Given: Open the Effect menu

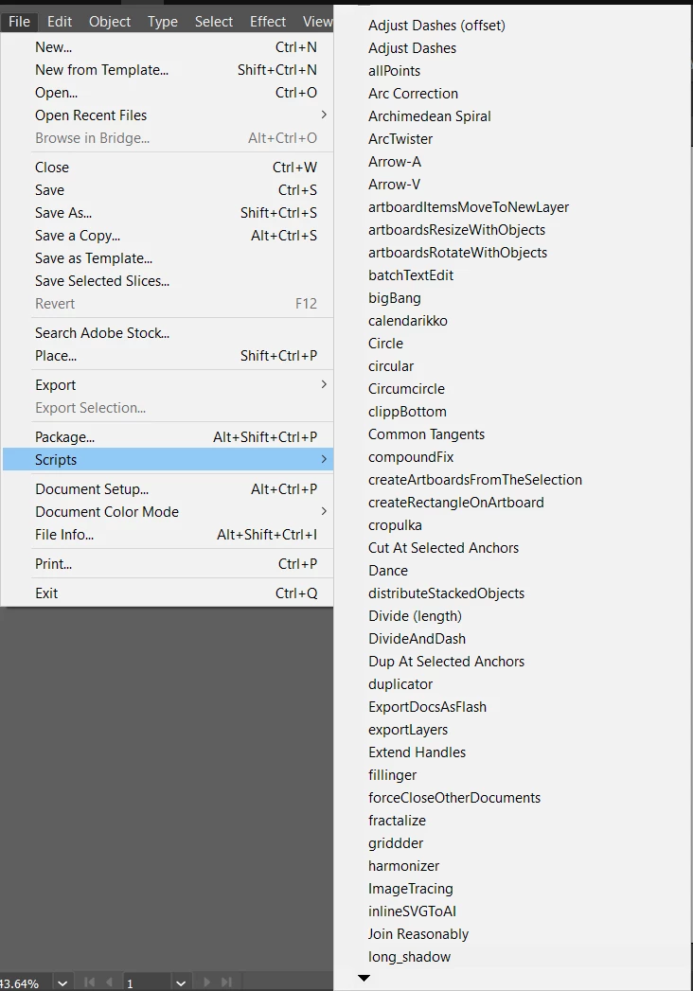Looking at the screenshot, I should point(268,22).
